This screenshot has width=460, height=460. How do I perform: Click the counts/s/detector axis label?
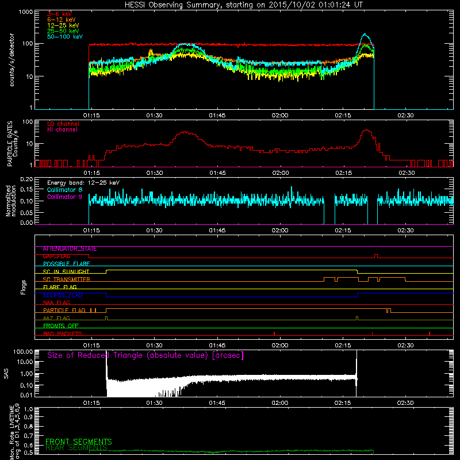coord(11,60)
